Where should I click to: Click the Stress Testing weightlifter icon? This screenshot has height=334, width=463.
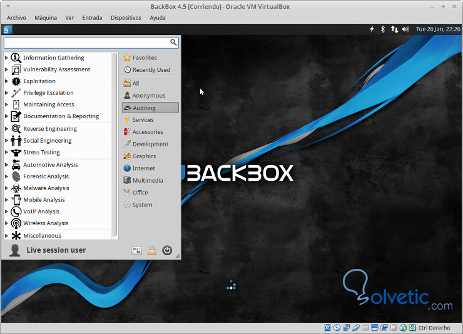[16, 152]
